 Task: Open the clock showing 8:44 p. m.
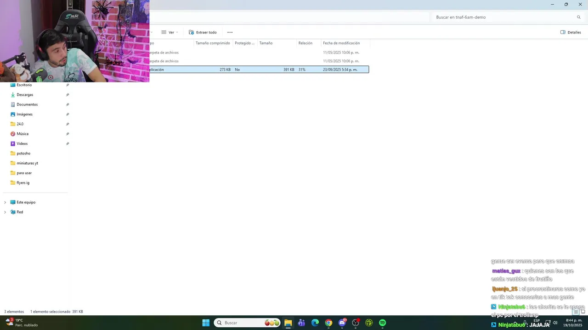(574, 323)
